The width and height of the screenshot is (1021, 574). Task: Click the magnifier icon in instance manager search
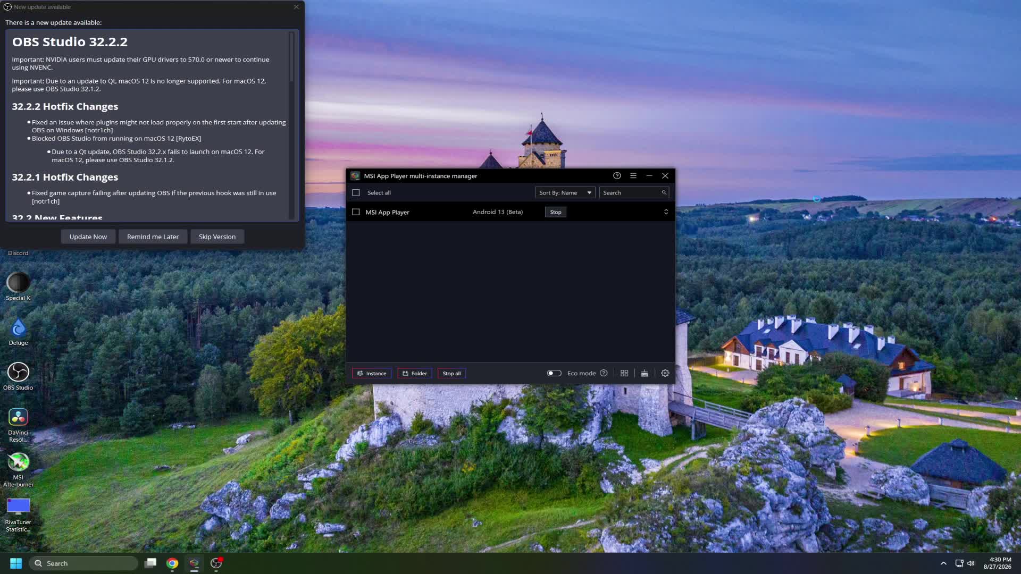664,193
